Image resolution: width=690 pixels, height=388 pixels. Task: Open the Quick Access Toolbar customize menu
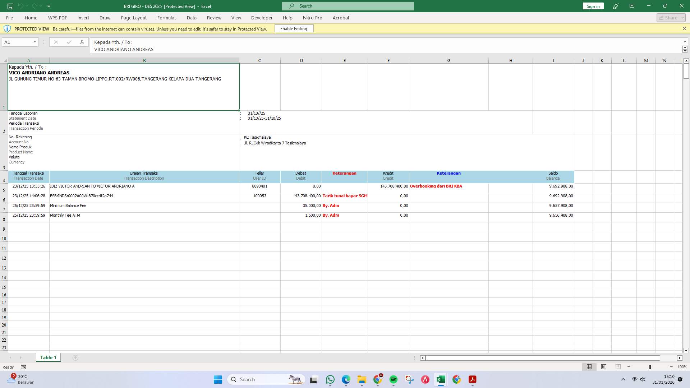click(49, 6)
